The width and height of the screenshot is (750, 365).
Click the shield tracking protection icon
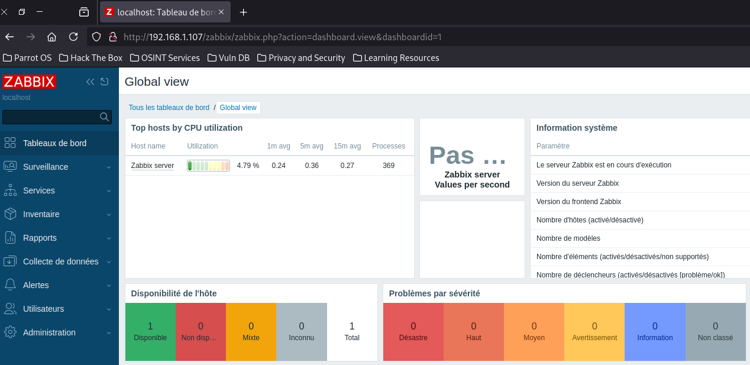coord(96,37)
